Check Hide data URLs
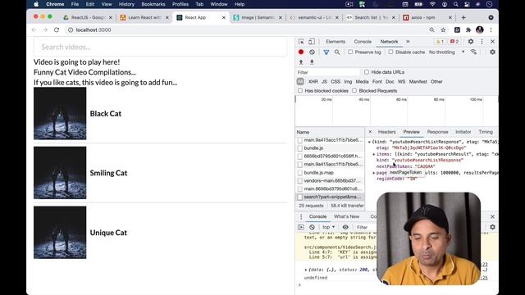Viewport: 525px width, 295px height. [x=367, y=72]
